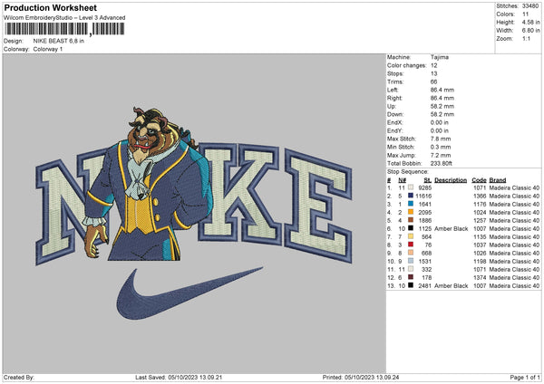Viewport: 544px width, 384px height.
Task: Click the orange swatch in stop row 4
Action: (411, 212)
